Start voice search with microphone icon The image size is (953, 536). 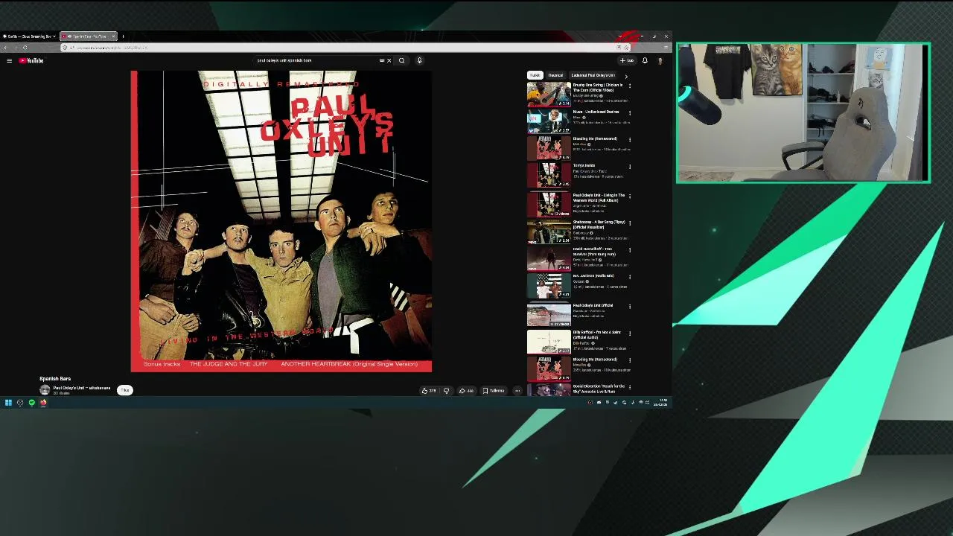[419, 60]
